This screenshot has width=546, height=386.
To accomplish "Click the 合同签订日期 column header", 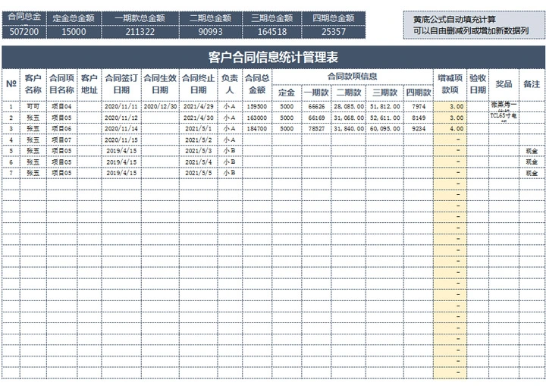I will coord(121,84).
